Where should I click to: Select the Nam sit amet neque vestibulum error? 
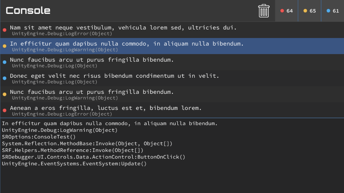tap(172, 30)
